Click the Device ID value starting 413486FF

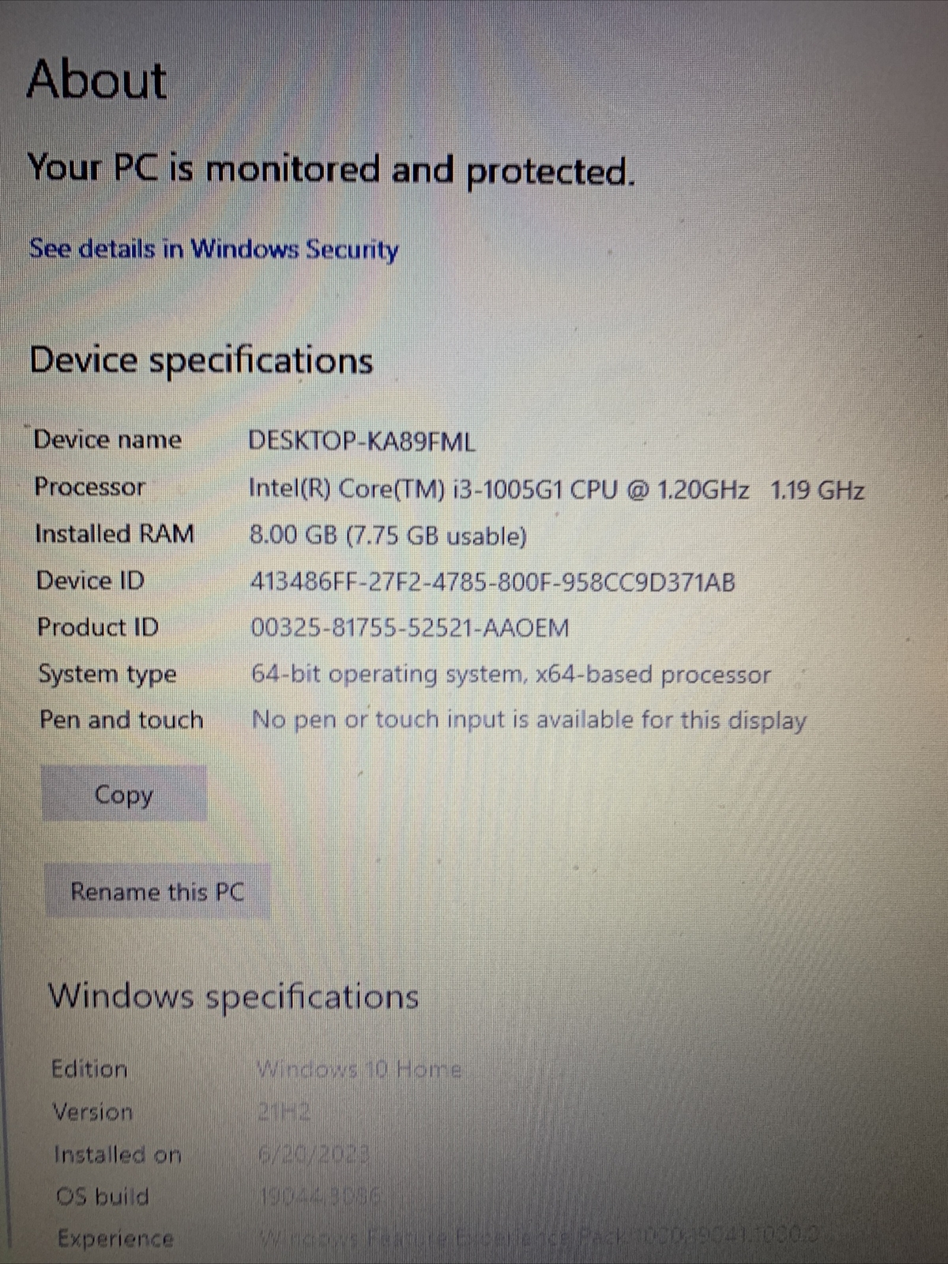click(x=492, y=582)
